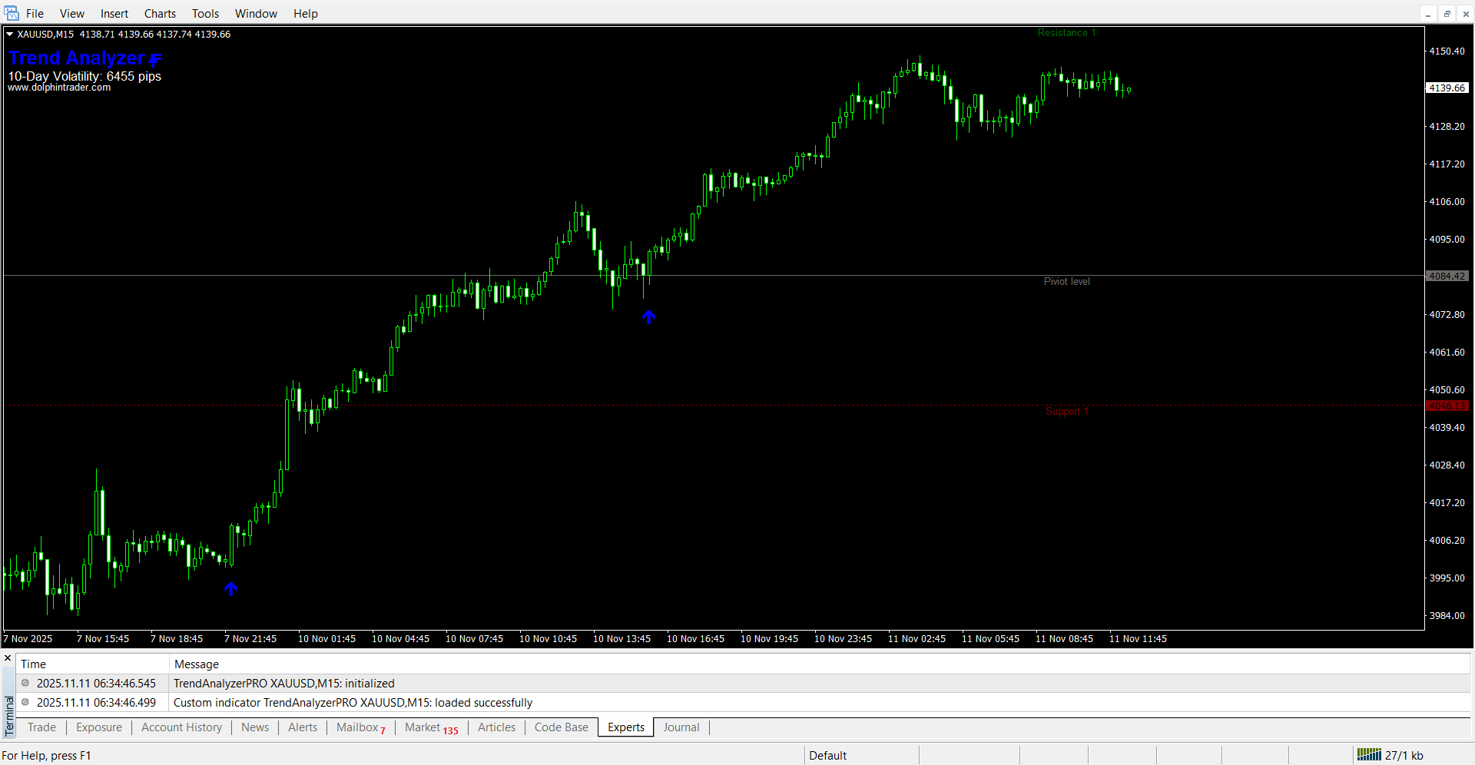Click the Time column header
Screen dimensions: 1475x765
pos(33,664)
